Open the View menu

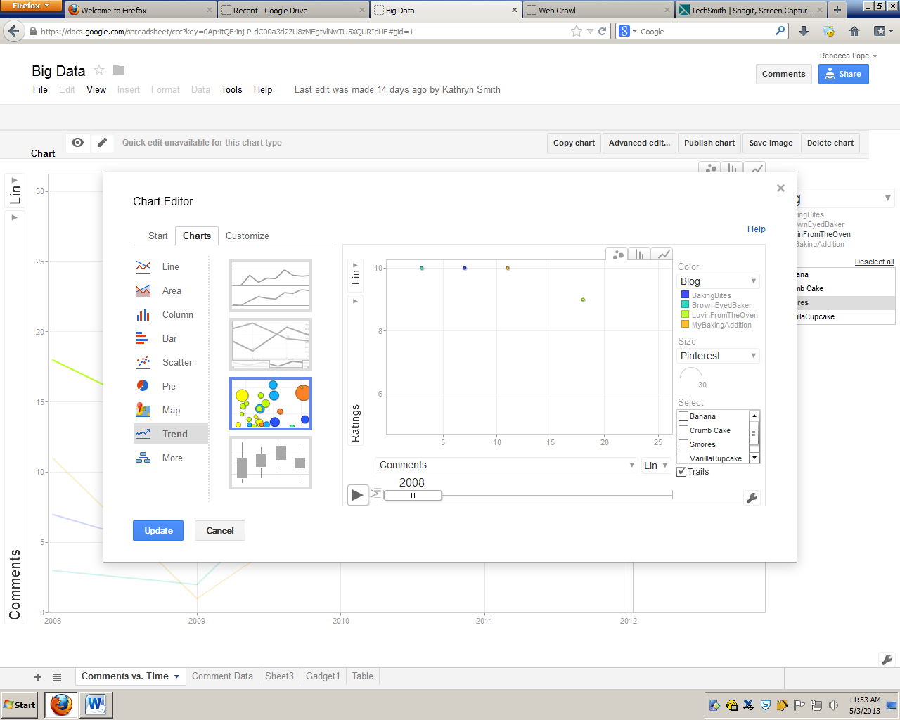click(x=96, y=89)
